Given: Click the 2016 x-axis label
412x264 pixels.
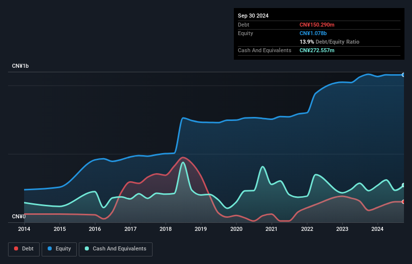Looking at the screenshot, I should point(95,229).
